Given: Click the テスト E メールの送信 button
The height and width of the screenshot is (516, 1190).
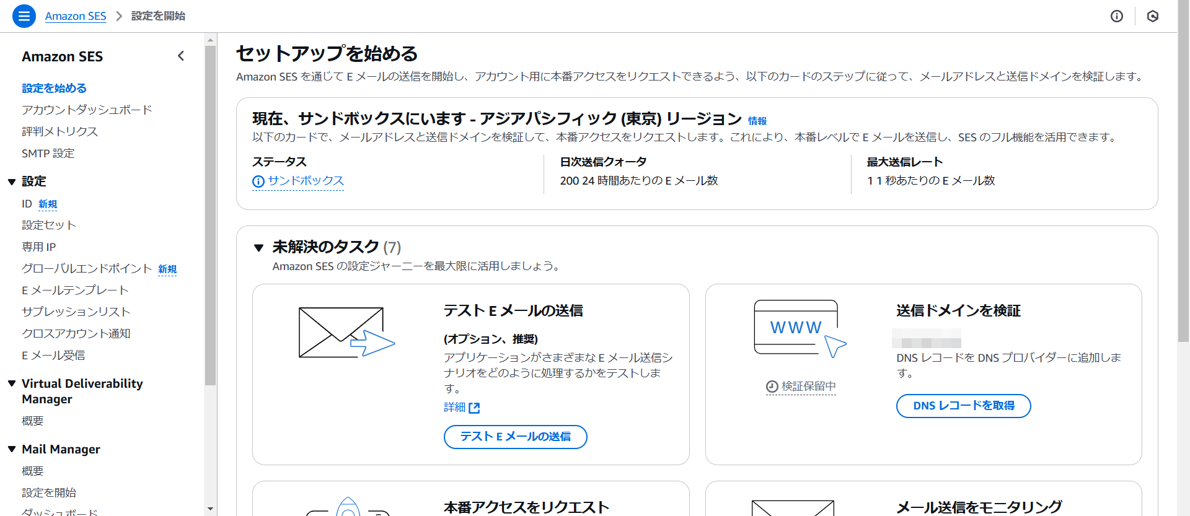Looking at the screenshot, I should pyautogui.click(x=515, y=437).
